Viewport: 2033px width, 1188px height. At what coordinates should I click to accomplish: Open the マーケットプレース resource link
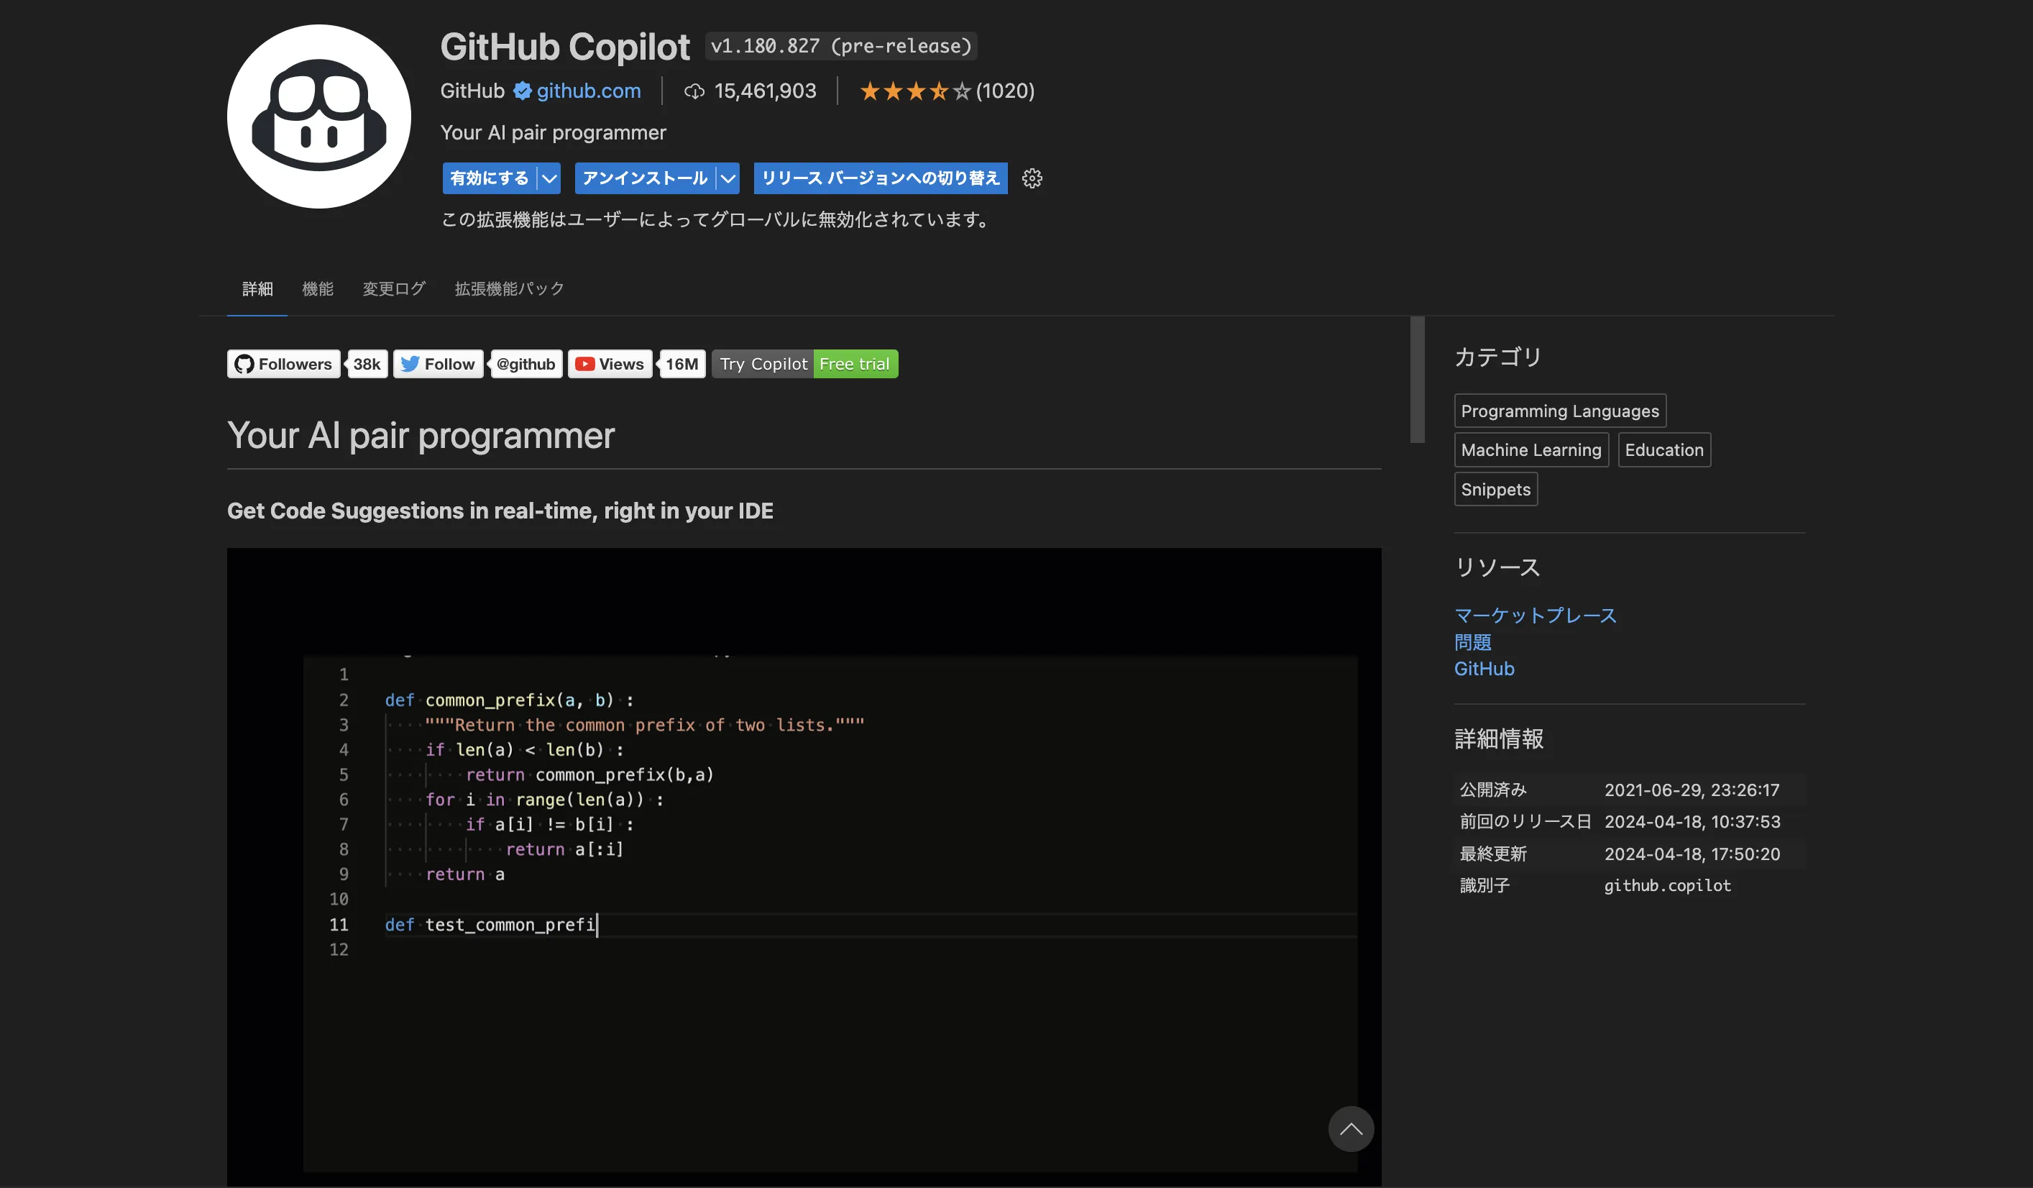pyautogui.click(x=1534, y=615)
